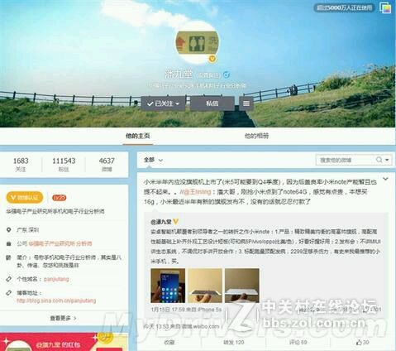
Task: Click the link icon beside 博客地址
Action: [x=9, y=293]
